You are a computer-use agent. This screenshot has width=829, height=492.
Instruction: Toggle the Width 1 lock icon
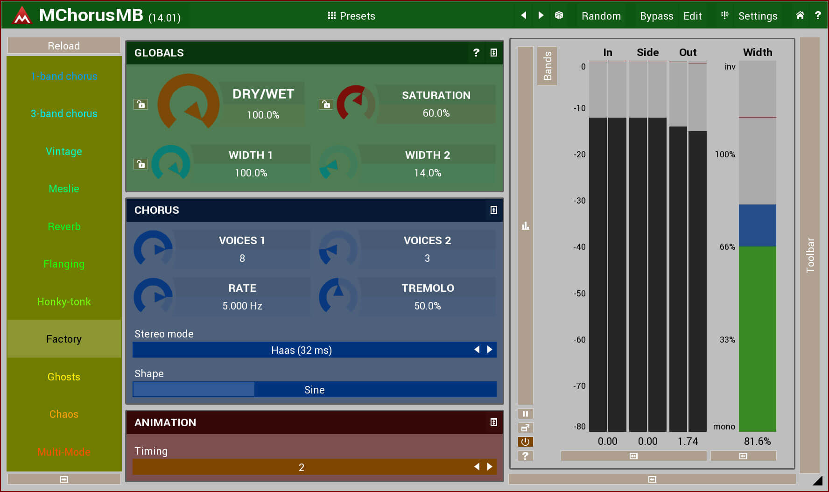[x=141, y=164]
